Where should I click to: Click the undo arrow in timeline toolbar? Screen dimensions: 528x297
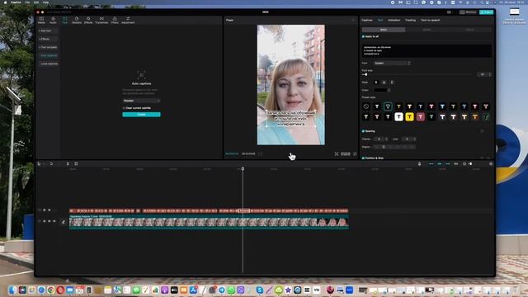point(51,164)
